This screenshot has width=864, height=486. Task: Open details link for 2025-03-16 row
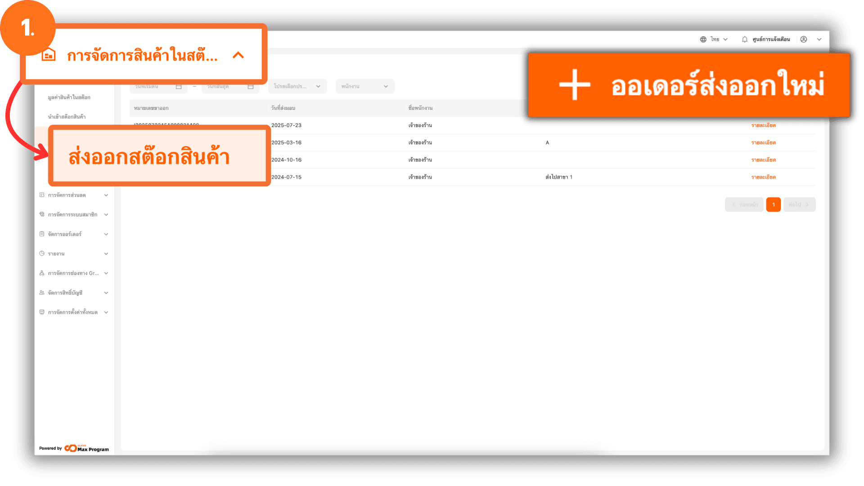point(763,143)
